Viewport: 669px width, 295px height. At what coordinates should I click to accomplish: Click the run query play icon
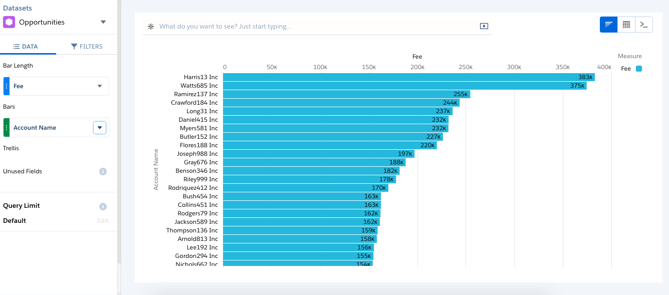pyautogui.click(x=484, y=26)
